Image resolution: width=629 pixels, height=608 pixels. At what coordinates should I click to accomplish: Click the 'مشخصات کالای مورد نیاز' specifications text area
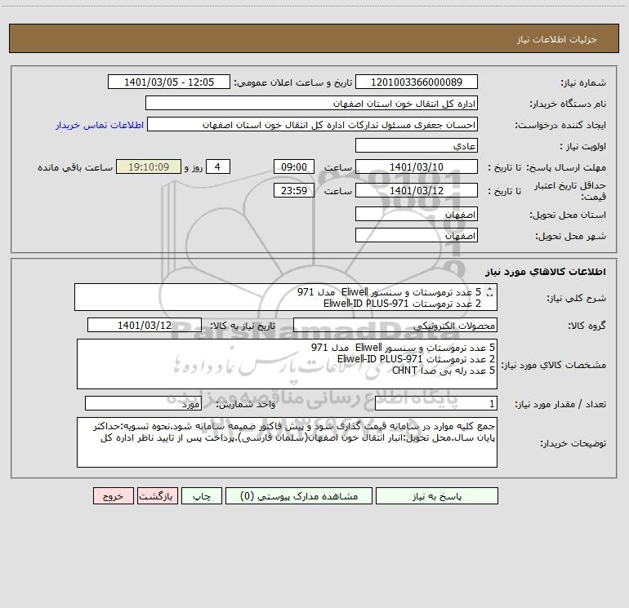pyautogui.click(x=287, y=364)
